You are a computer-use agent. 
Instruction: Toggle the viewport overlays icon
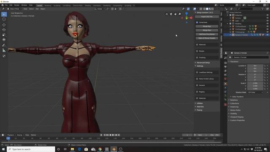(x=194, y=9)
